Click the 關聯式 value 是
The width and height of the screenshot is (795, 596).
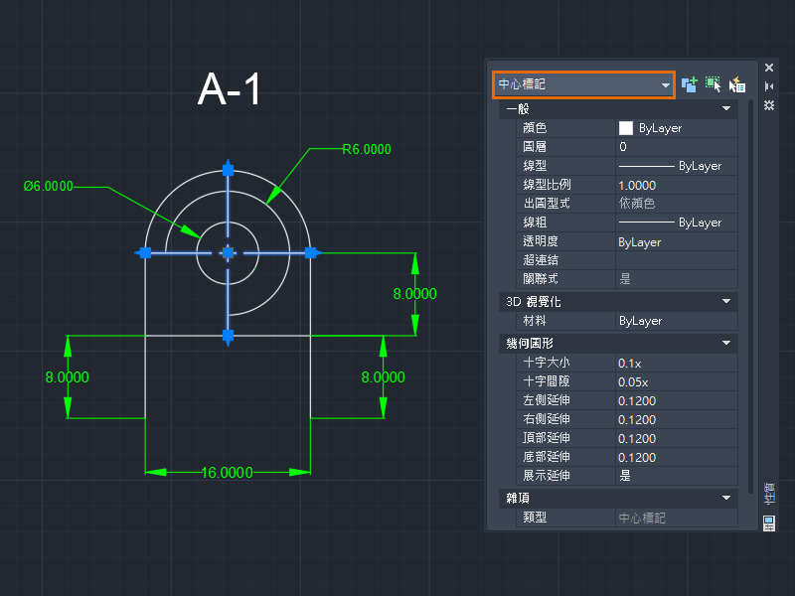(677, 279)
